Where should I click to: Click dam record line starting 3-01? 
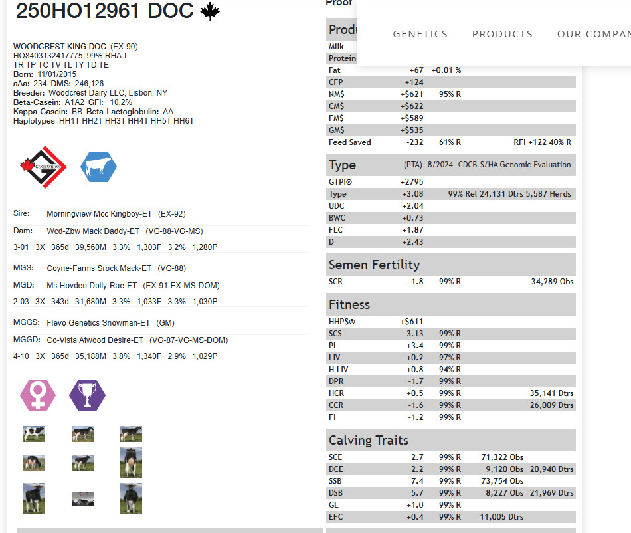[115, 247]
